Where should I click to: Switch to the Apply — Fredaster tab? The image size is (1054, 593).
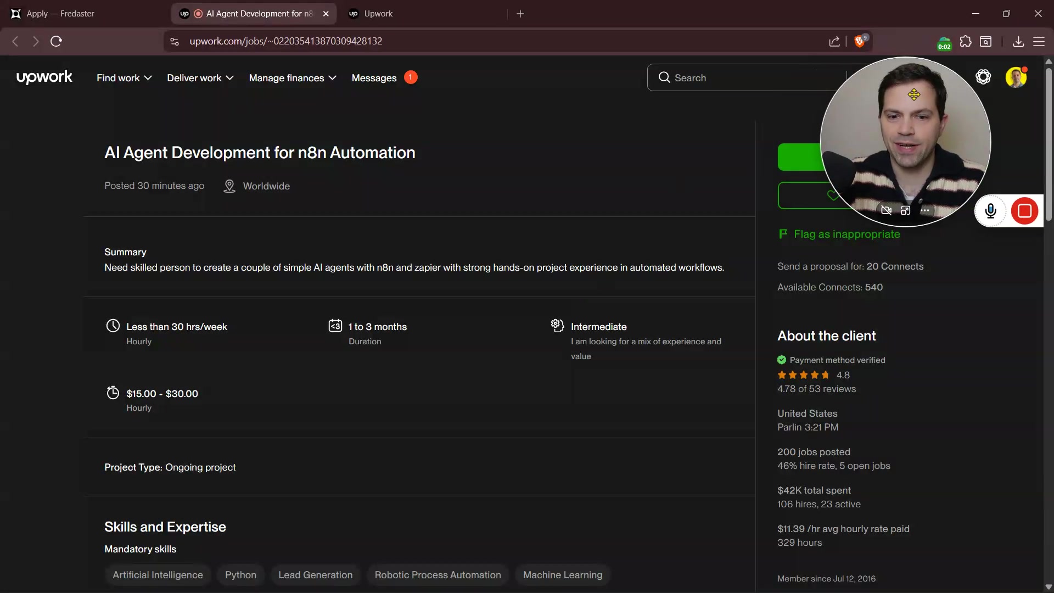click(x=60, y=14)
